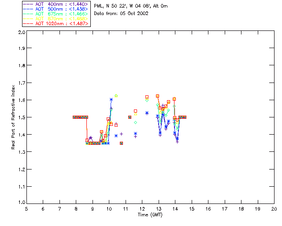Click the time-axis tick label '12'
This screenshot has width=282, height=226.
click(142, 209)
